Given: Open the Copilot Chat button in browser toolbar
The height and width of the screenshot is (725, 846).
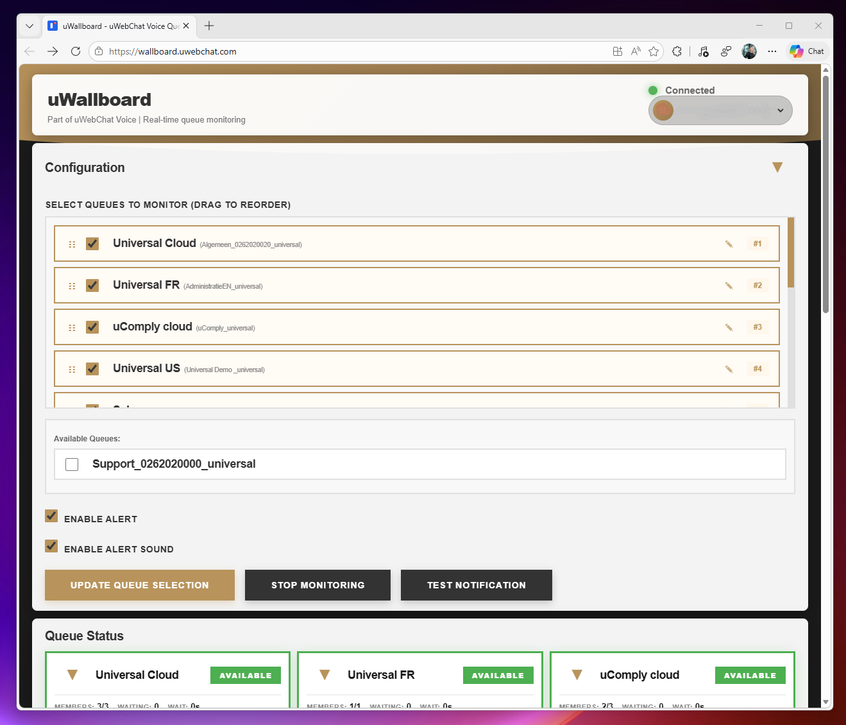Looking at the screenshot, I should click(808, 51).
